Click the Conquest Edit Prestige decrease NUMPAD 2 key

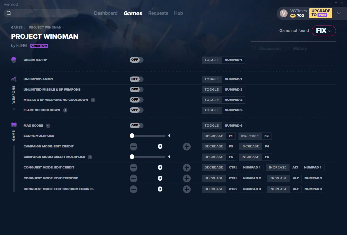(x=252, y=178)
